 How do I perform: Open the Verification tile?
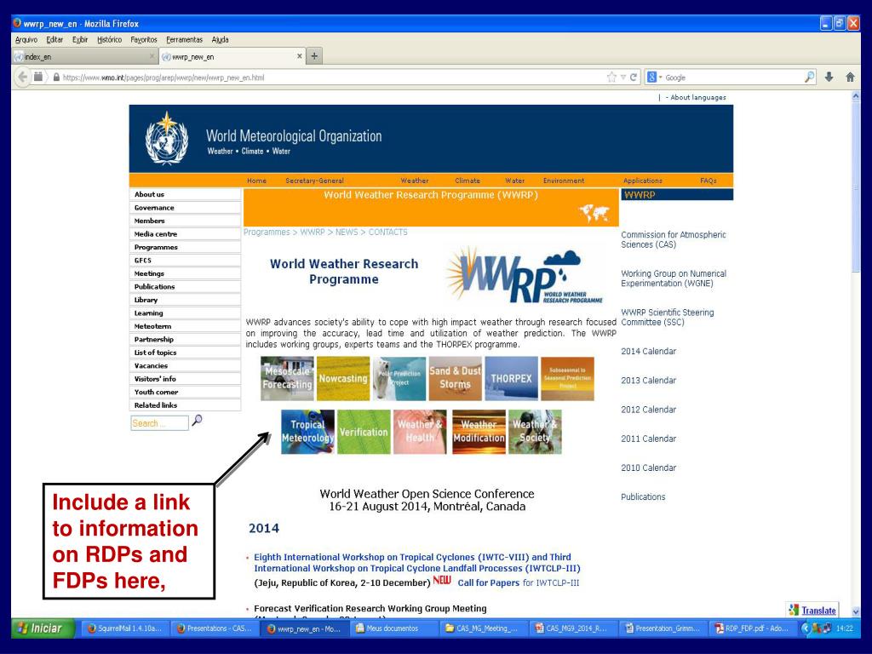tap(364, 432)
